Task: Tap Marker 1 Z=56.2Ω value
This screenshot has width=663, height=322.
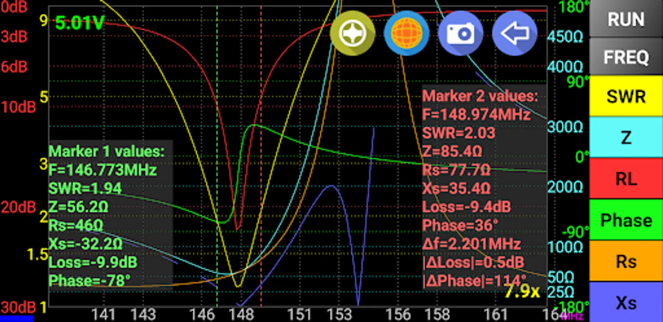Action: click(x=78, y=207)
